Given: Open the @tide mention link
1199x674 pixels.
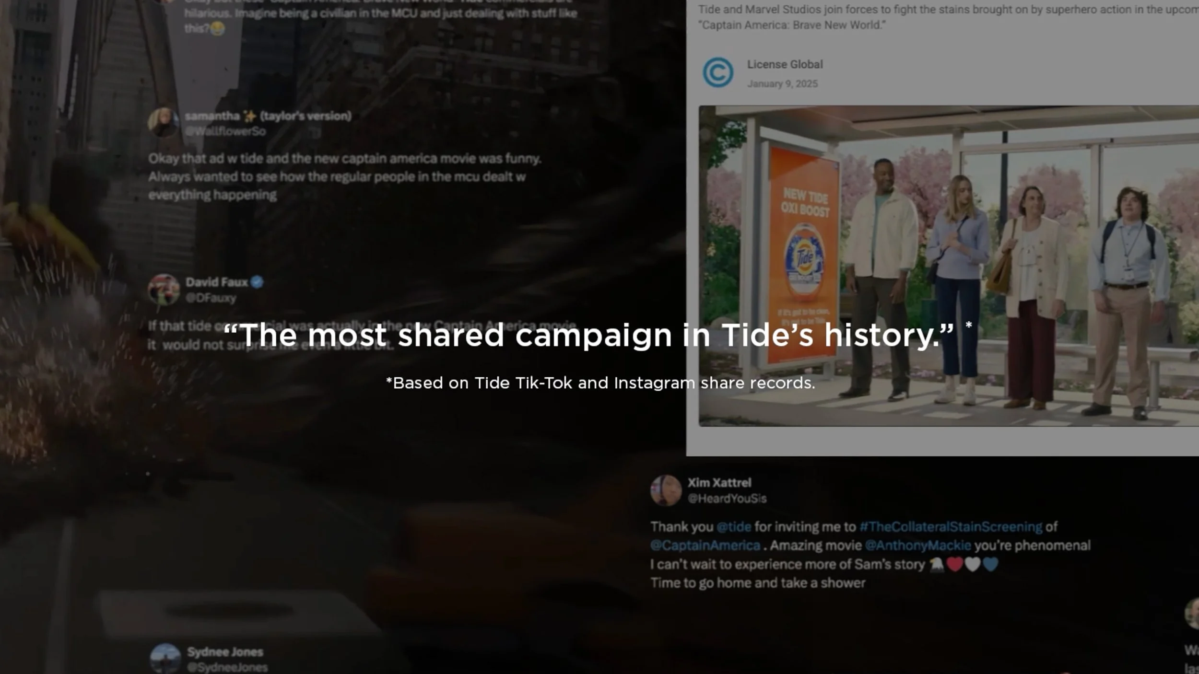Looking at the screenshot, I should pos(733,527).
